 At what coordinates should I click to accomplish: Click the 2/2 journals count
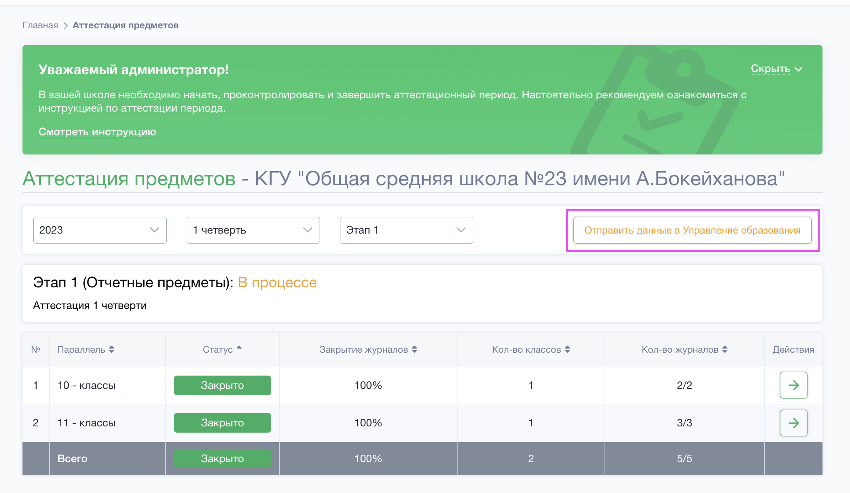pos(684,385)
